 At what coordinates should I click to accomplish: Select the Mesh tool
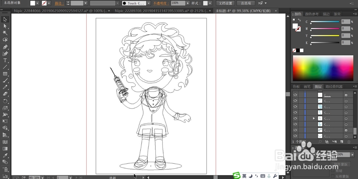[x=5, y=142]
